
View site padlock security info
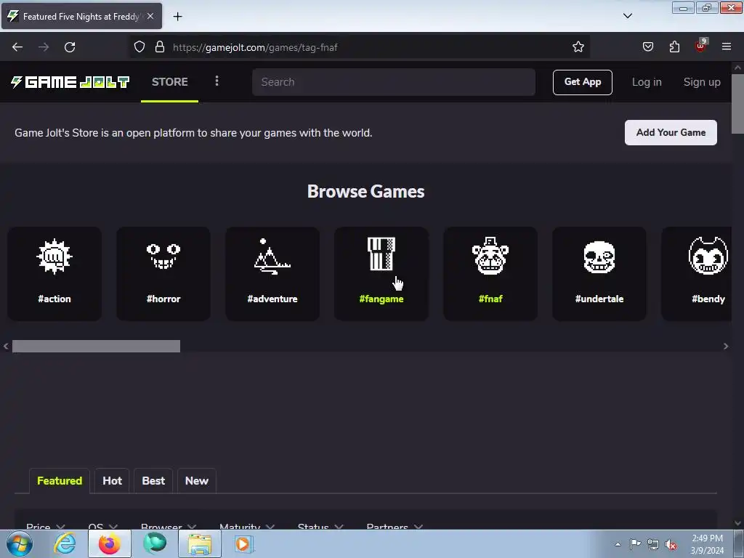click(160, 47)
